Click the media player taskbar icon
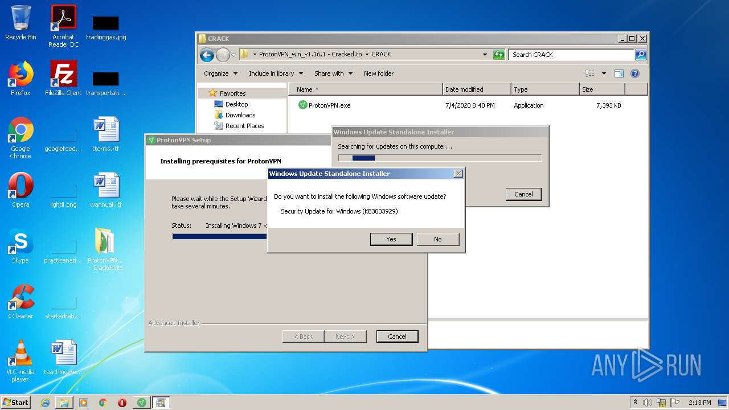 click(84, 403)
